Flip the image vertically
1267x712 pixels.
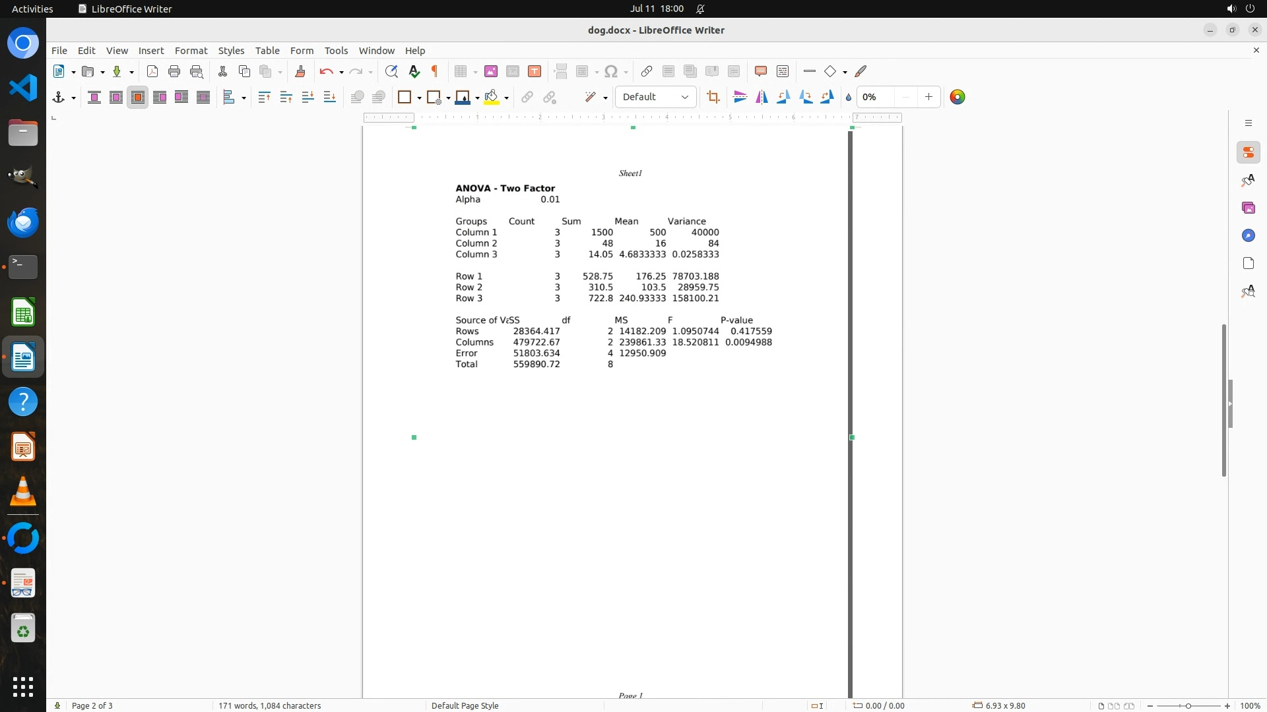(x=740, y=98)
